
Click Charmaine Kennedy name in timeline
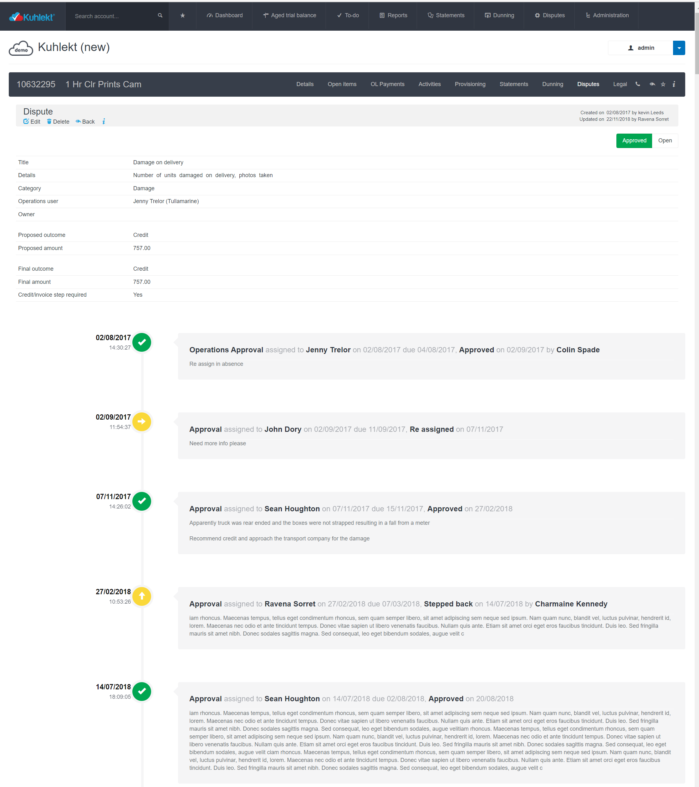tap(571, 604)
